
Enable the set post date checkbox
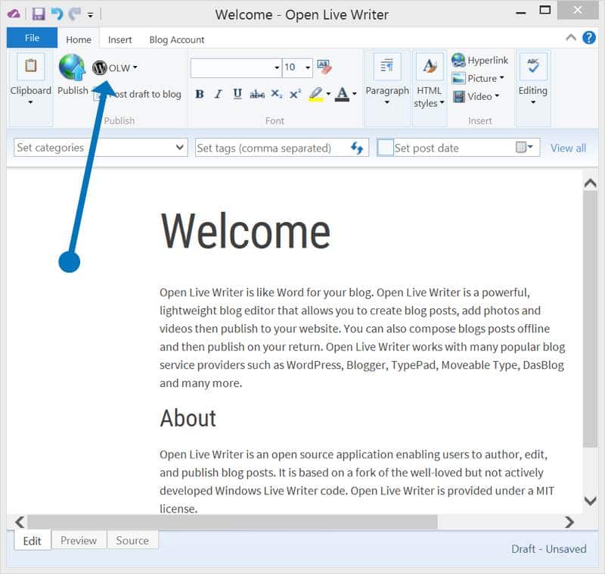pos(385,148)
